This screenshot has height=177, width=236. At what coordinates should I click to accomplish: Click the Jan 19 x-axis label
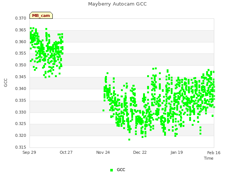pyautogui.click(x=177, y=152)
